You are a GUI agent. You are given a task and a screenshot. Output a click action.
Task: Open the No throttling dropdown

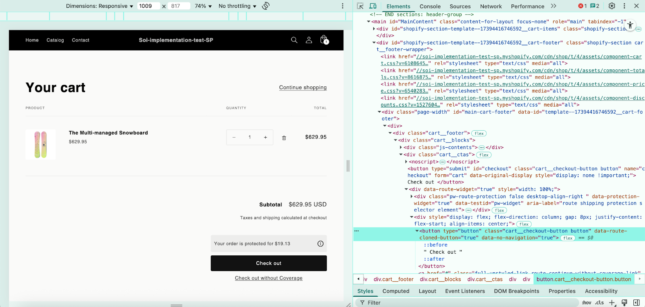237,6
